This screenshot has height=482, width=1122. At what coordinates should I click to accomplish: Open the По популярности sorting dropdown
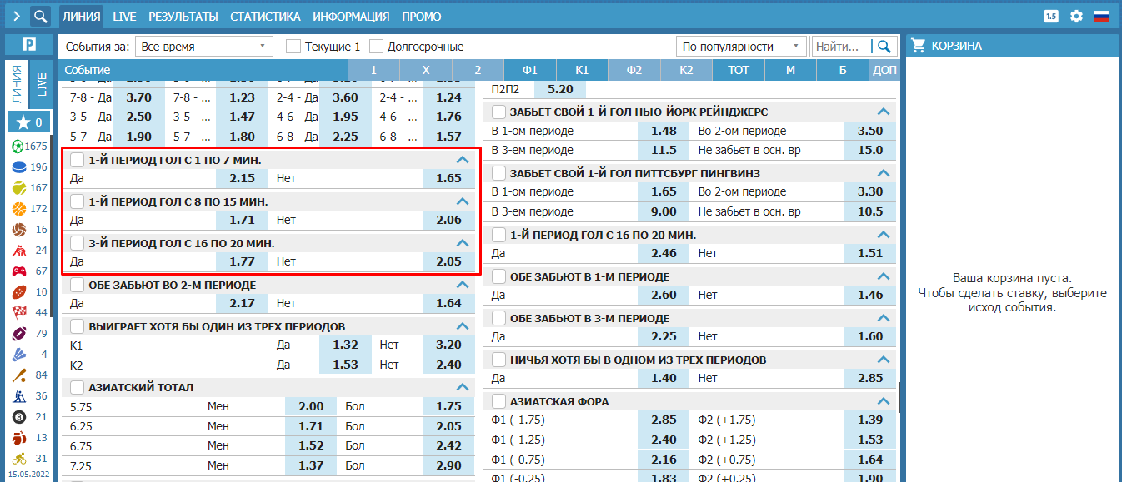pos(741,47)
